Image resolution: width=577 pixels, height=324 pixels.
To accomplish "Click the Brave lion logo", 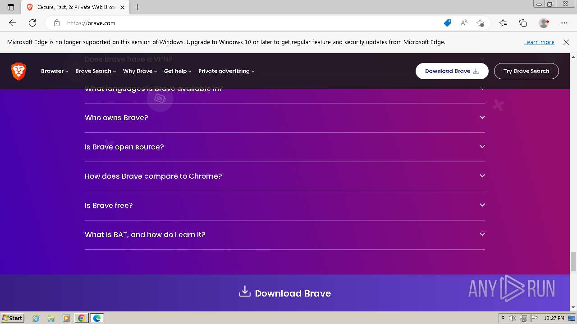I will (x=18, y=71).
